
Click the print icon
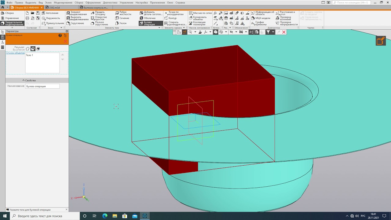point(27,18)
